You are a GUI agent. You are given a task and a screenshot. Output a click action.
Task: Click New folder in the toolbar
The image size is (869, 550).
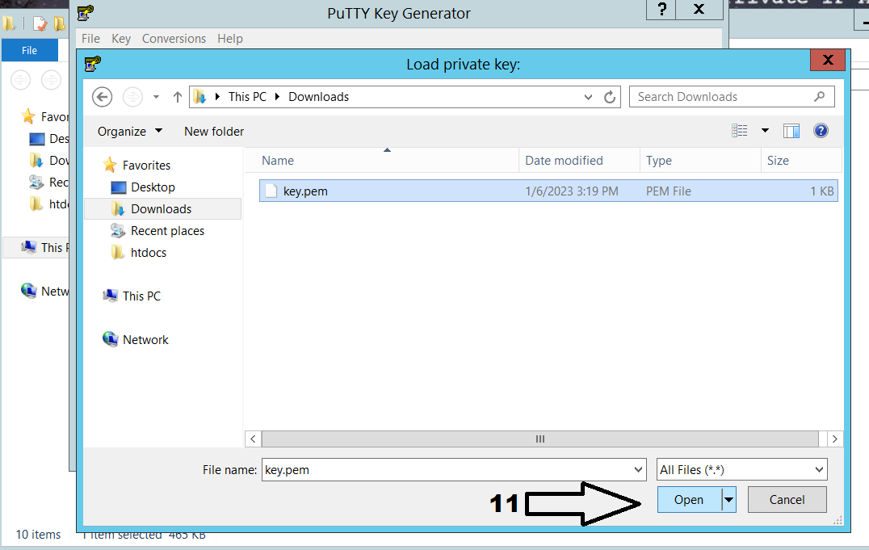click(214, 131)
